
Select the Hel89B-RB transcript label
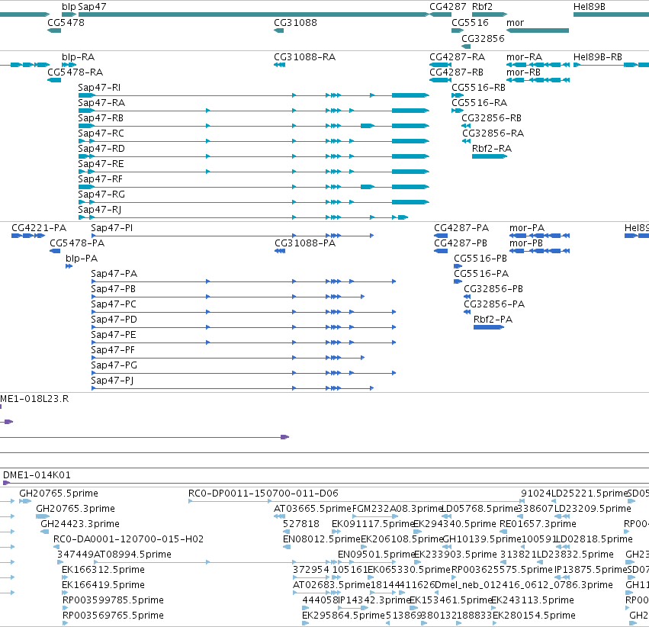tap(598, 56)
